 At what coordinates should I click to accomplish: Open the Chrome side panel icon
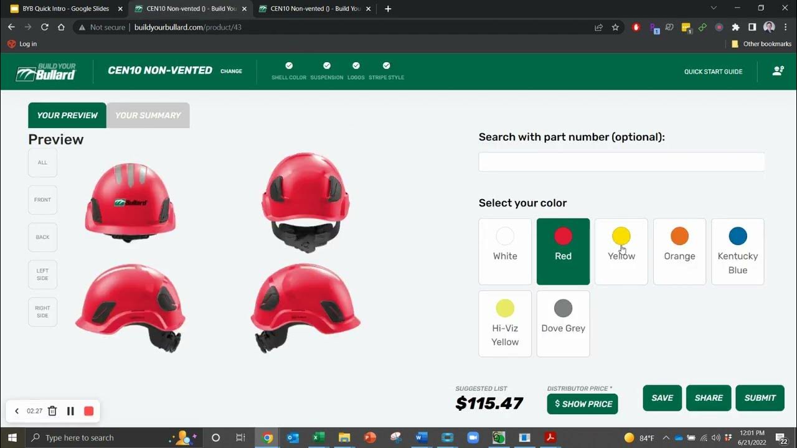[x=752, y=27]
